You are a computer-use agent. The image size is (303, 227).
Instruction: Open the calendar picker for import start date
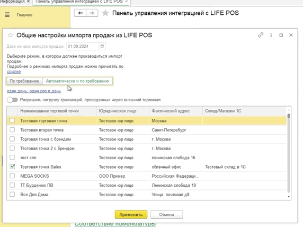pyautogui.click(x=102, y=46)
